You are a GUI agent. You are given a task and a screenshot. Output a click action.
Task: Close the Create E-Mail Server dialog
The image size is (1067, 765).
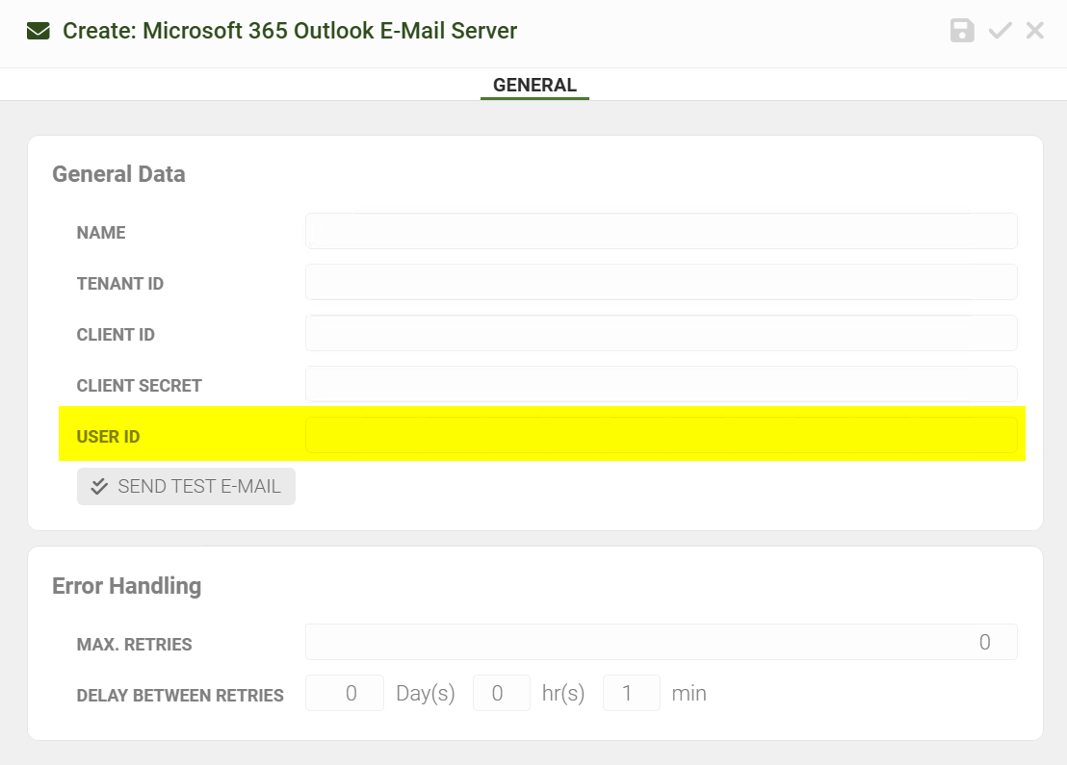coord(1035,31)
